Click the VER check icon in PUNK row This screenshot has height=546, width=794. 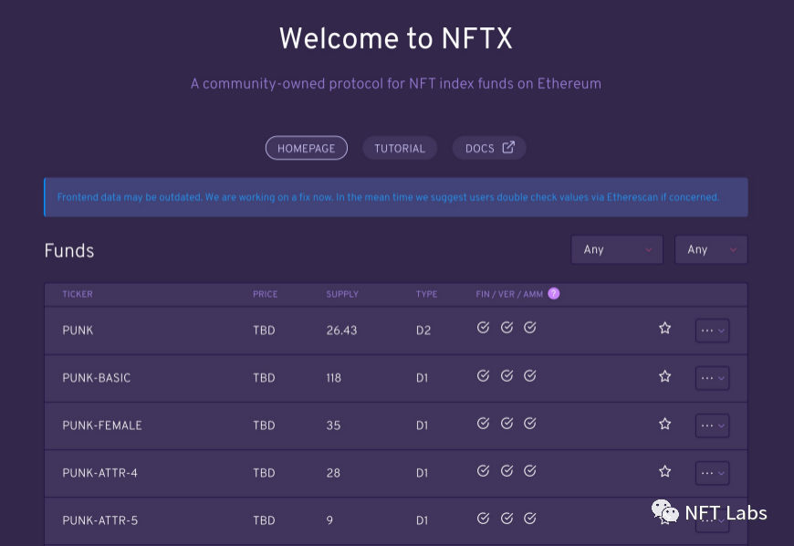point(507,328)
